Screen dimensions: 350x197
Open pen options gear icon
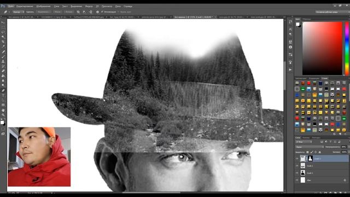(x=97, y=12)
